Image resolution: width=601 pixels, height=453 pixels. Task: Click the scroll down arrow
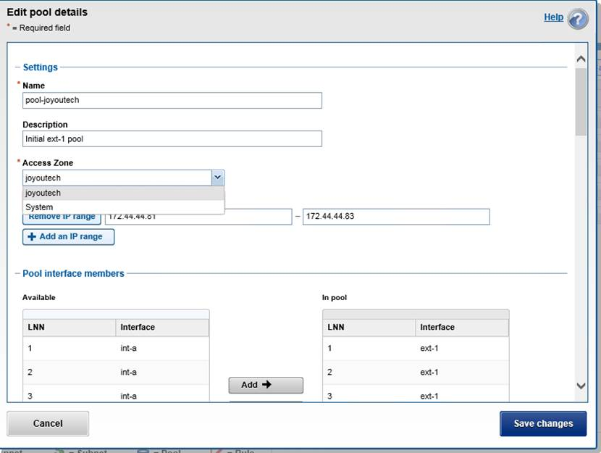[580, 386]
